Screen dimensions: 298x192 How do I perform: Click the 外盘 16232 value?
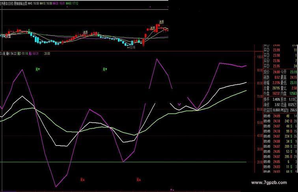coord(276,93)
